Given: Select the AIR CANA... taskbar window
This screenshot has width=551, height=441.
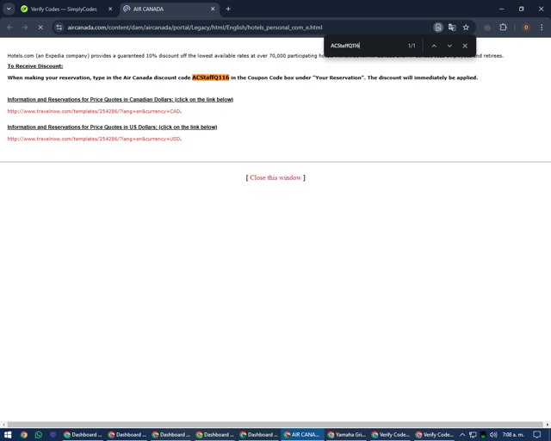Looking at the screenshot, I should pyautogui.click(x=302, y=435).
